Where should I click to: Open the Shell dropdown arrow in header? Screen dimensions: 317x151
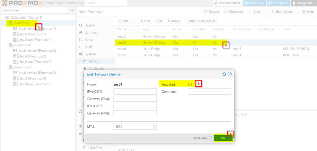[265, 12]
